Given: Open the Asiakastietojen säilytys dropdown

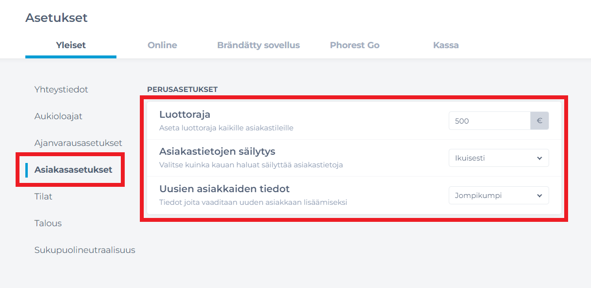Looking at the screenshot, I should tap(498, 158).
